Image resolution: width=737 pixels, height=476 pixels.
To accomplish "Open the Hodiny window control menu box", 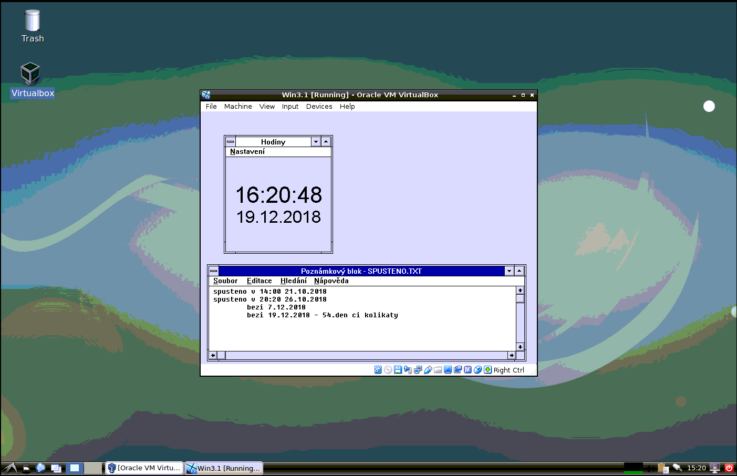I will 231,142.
